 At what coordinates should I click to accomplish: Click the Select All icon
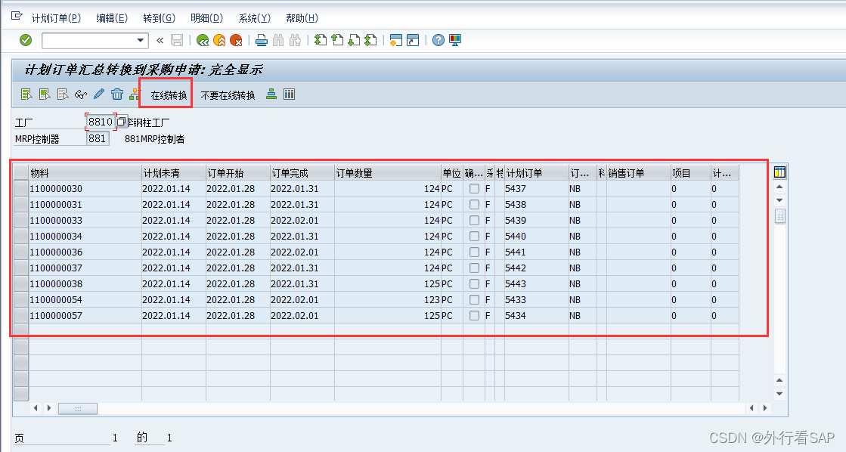26,94
